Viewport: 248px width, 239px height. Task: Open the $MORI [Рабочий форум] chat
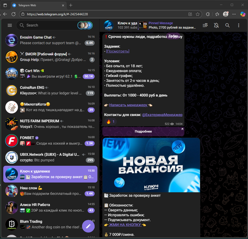[x=50, y=57]
